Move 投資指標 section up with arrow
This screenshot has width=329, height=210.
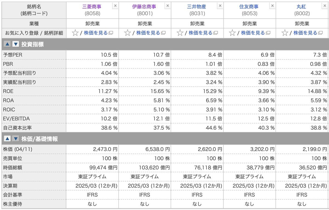(x=7, y=44)
